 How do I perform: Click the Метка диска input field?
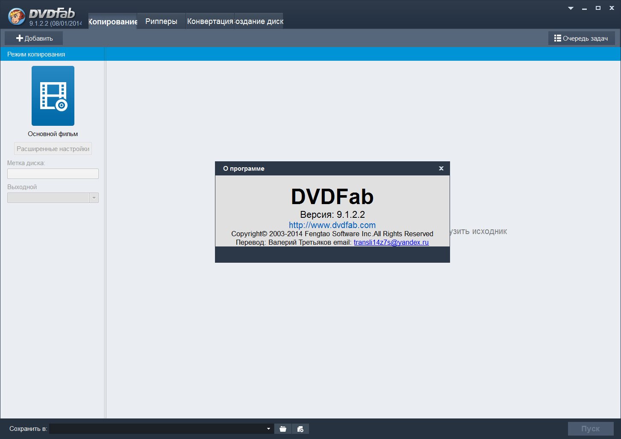tap(53, 174)
